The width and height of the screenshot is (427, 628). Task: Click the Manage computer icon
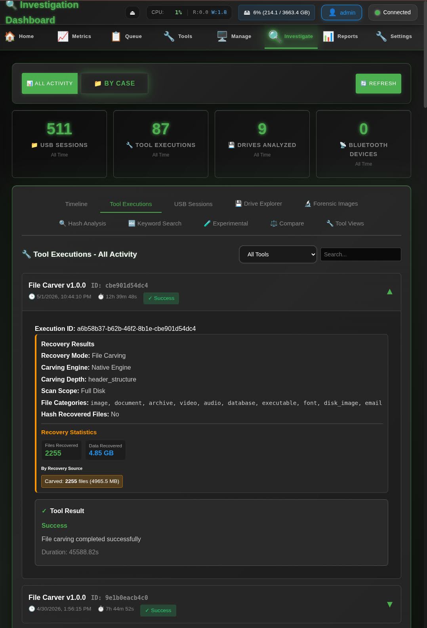point(222,36)
